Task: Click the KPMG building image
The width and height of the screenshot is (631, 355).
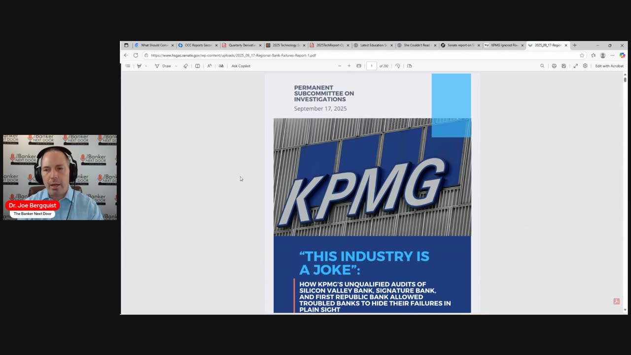Action: pyautogui.click(x=372, y=177)
